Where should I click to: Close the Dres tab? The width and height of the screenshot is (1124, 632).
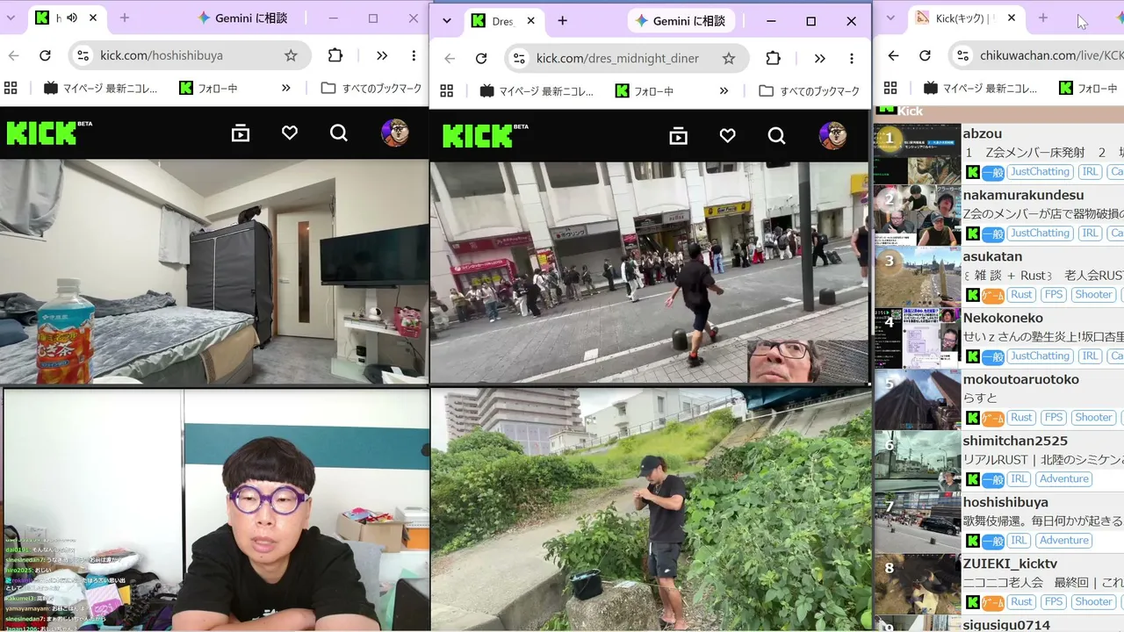point(530,21)
